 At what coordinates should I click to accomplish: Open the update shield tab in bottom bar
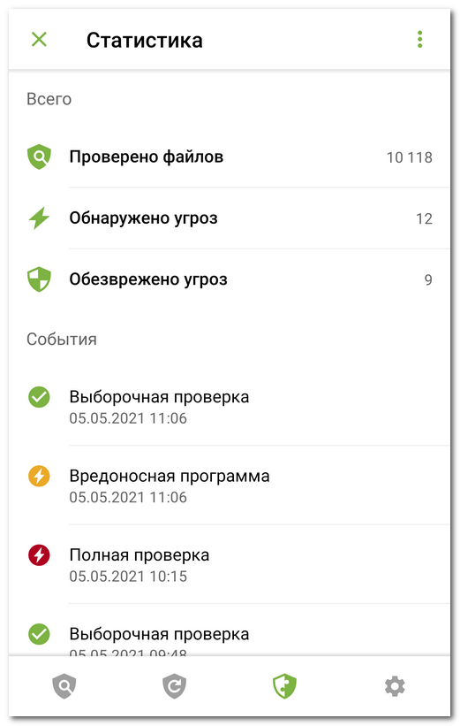point(174,686)
